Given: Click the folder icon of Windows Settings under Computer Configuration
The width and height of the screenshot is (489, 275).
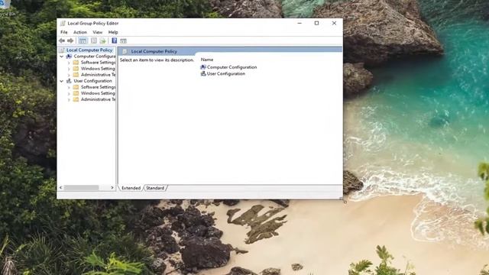Looking at the screenshot, I should [x=76, y=69].
